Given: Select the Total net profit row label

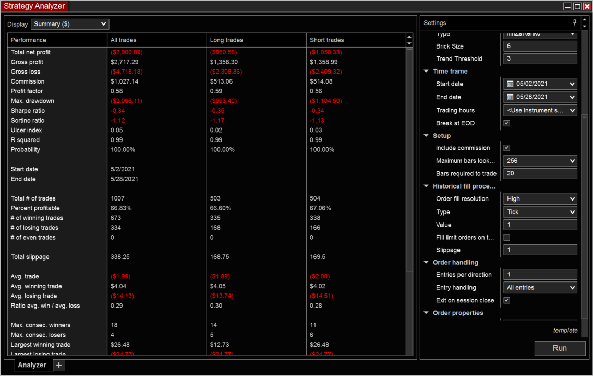Looking at the screenshot, I should point(31,52).
